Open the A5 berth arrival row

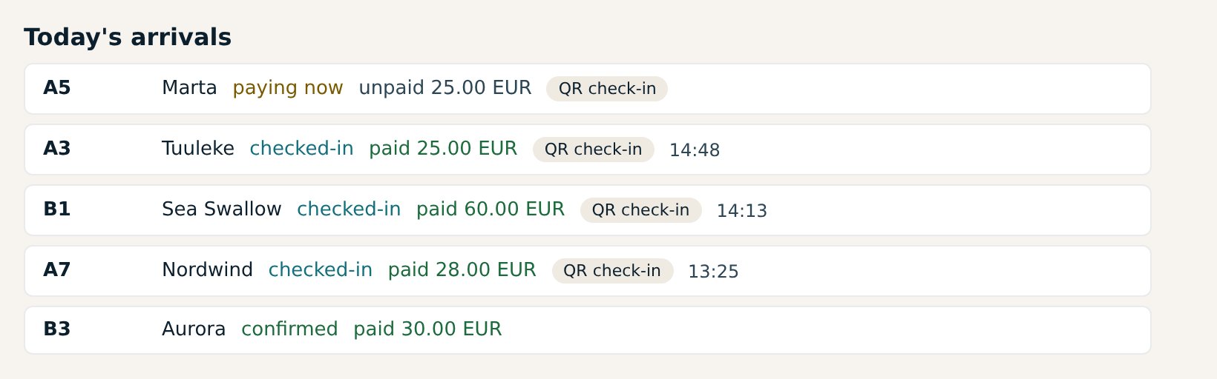[x=588, y=89]
